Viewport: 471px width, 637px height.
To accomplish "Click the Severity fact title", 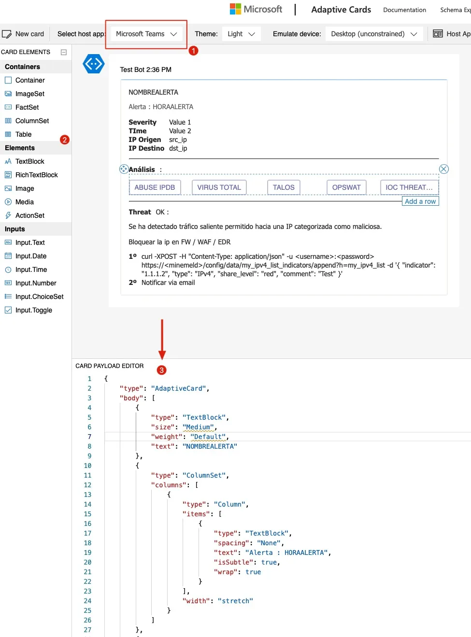I will [x=143, y=122].
